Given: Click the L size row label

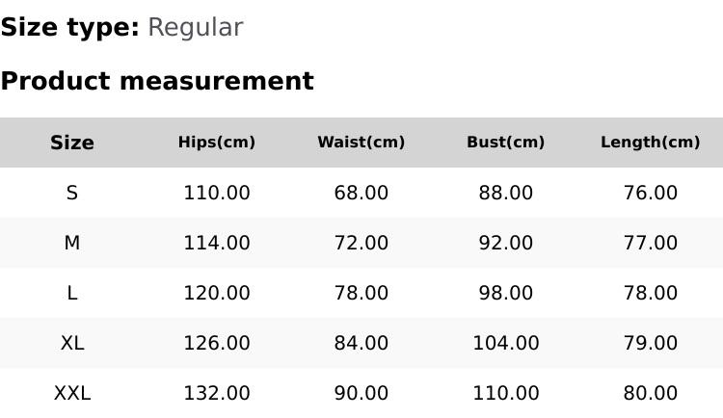Looking at the screenshot, I should coord(72,293).
